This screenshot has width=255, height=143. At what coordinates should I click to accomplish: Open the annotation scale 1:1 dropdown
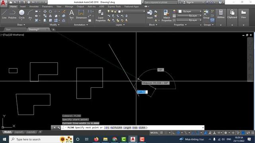click(x=220, y=133)
